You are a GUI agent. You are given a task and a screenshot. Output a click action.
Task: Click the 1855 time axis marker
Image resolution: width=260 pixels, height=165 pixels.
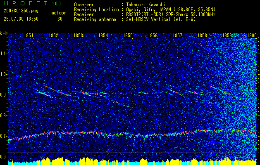point(128,35)
